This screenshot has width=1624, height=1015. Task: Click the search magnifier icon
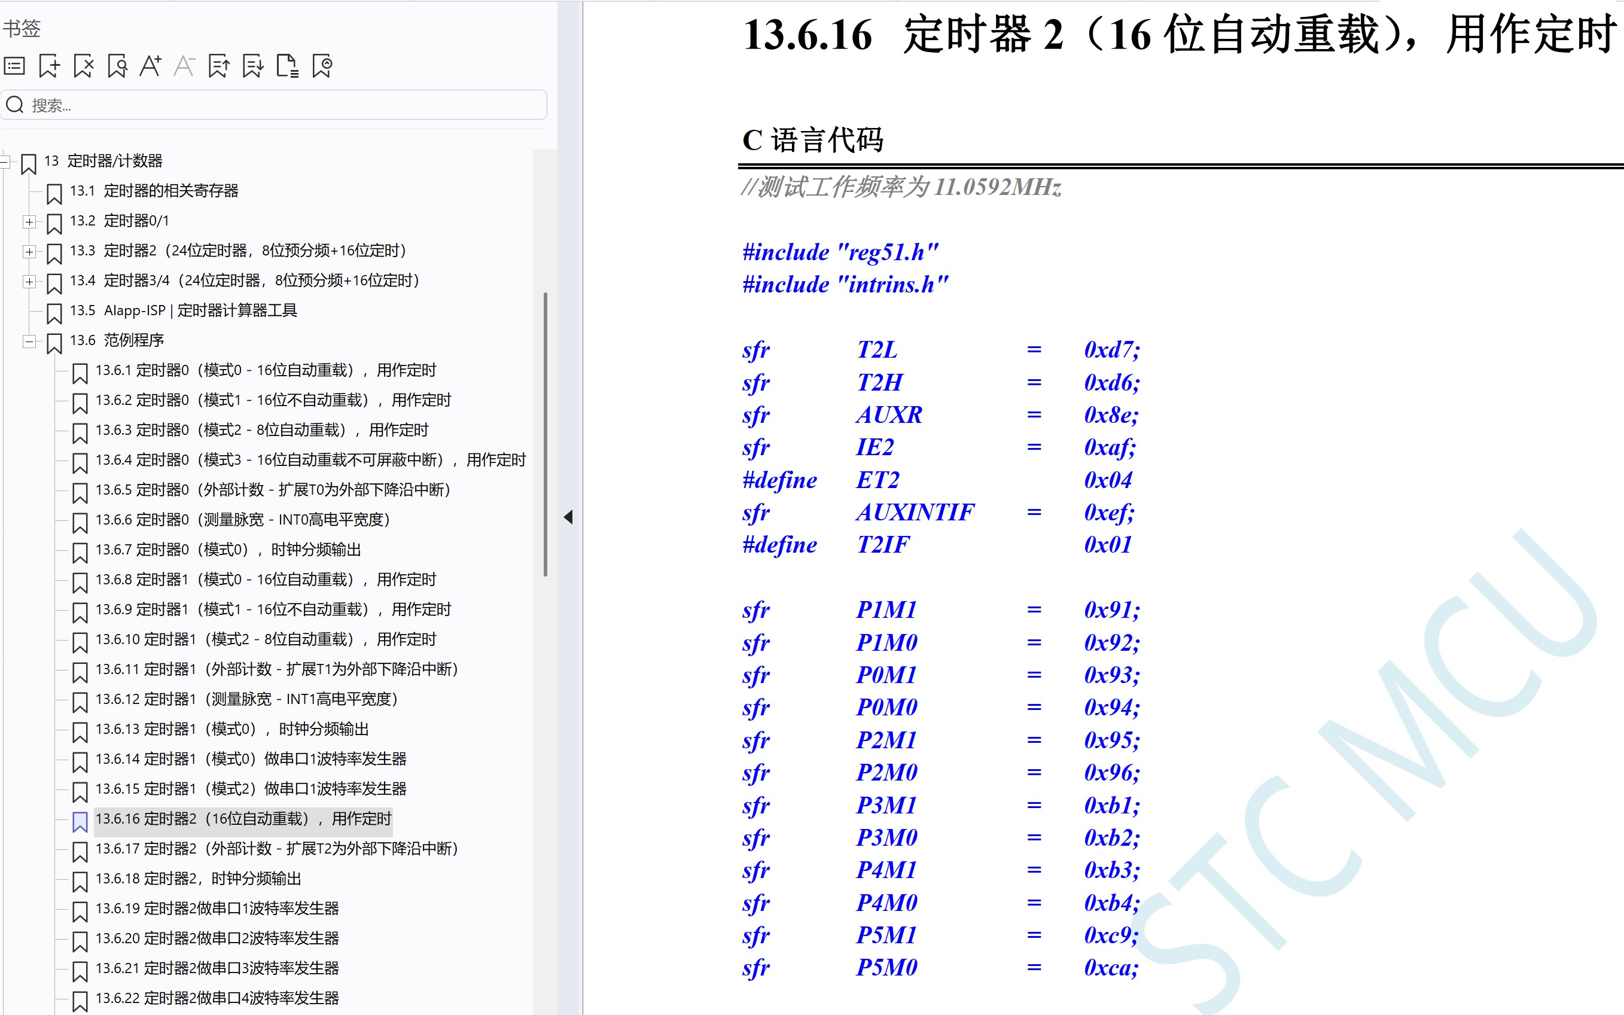15,105
